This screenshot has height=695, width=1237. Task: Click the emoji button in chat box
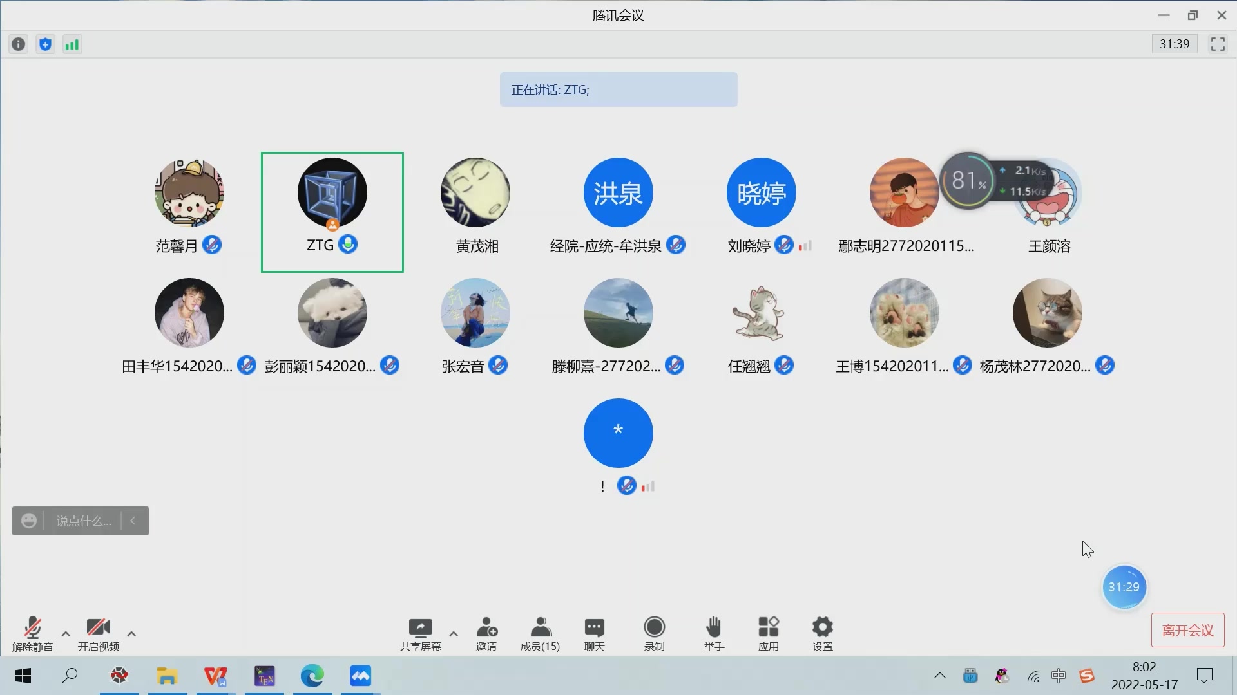click(28, 521)
